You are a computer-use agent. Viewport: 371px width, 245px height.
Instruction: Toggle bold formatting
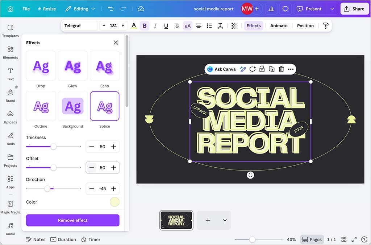click(x=145, y=25)
